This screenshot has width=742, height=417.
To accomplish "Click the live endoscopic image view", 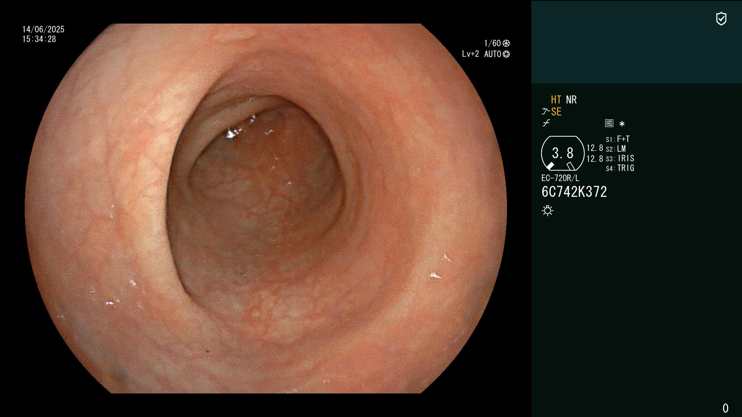I will [266, 208].
